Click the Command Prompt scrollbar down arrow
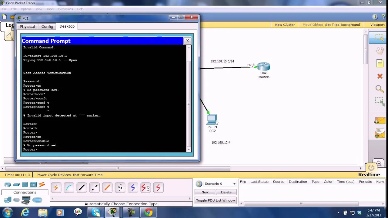Image resolution: width=388 pixels, height=218 pixels. [x=189, y=150]
